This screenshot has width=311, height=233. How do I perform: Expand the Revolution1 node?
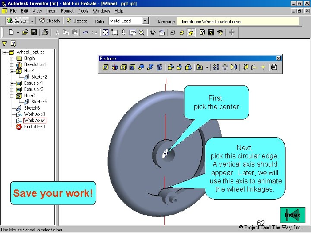[x=12, y=65]
